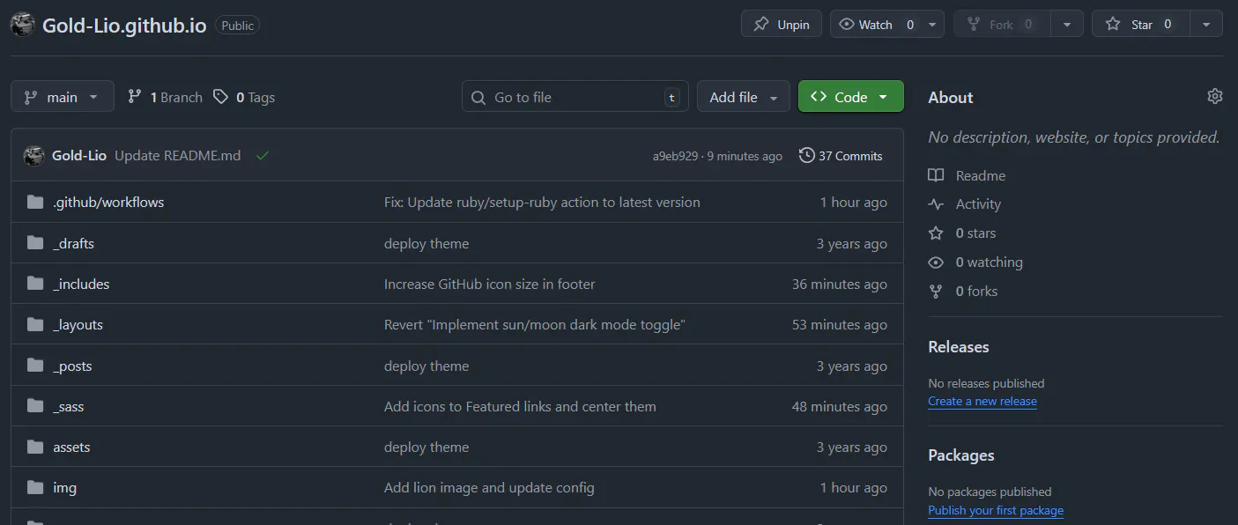Click Publish your first package link
The image size is (1238, 525).
[995, 511]
